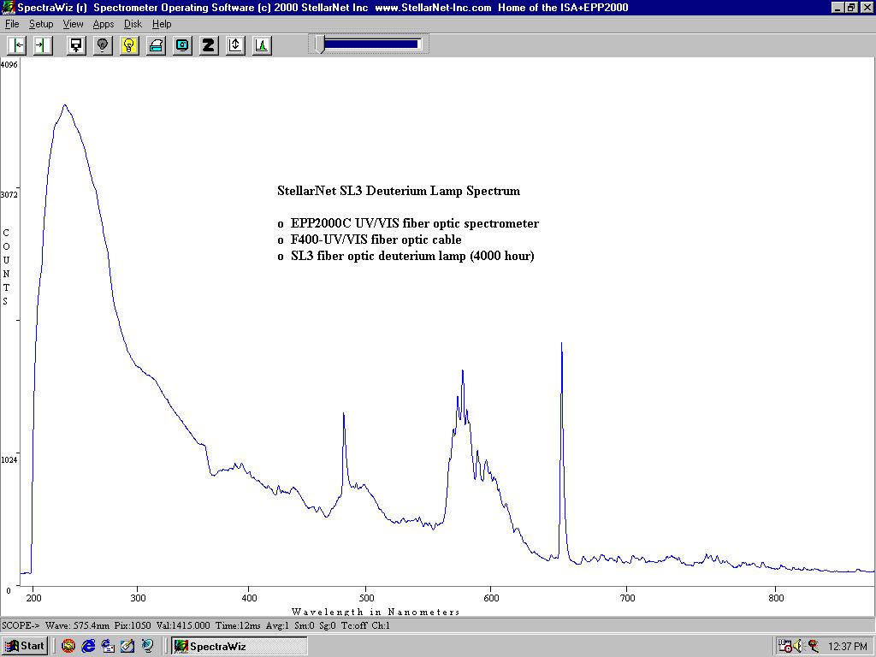The image size is (876, 657).
Task: Click the red round quick launch icon
Action: (x=68, y=647)
